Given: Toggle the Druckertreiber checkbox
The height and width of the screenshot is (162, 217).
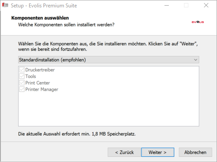Looking at the screenshot, I should pyautogui.click(x=22, y=70).
